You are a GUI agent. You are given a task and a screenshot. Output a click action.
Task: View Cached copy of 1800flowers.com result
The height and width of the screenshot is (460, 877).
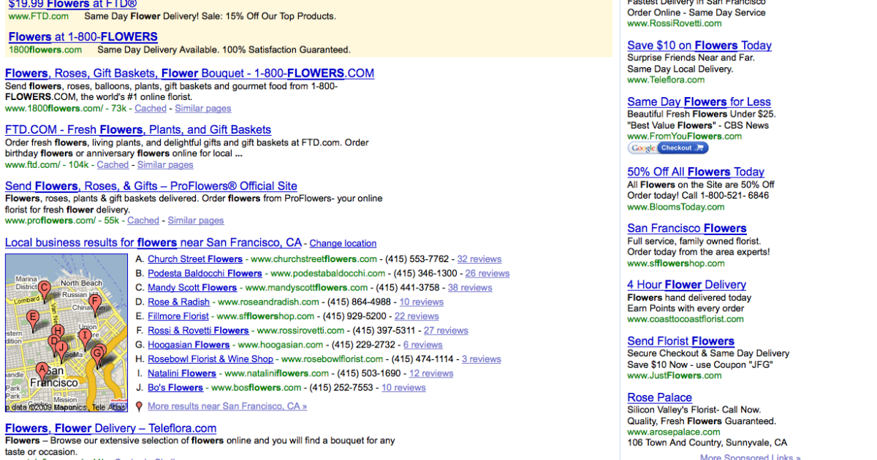151,108
